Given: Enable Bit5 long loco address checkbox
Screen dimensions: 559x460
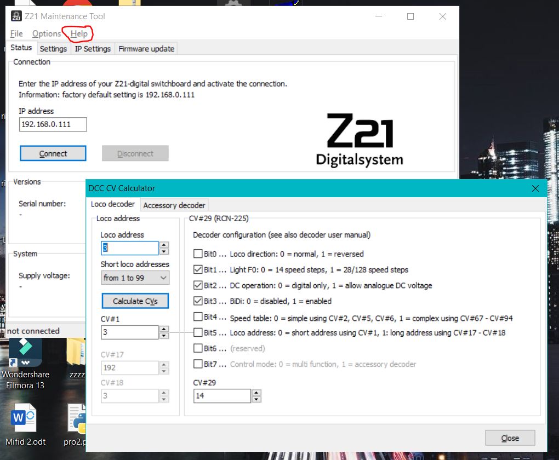Looking at the screenshot, I should tap(198, 332).
